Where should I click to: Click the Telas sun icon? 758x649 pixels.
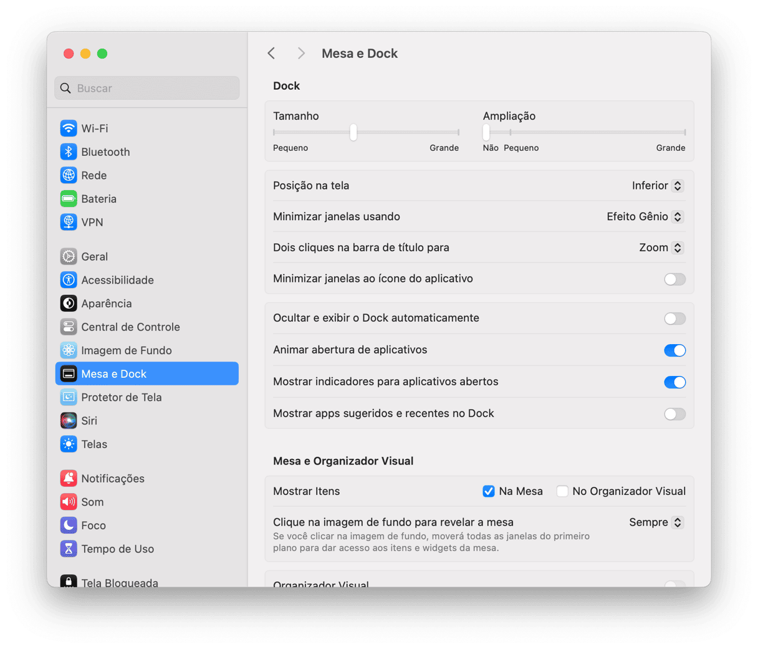pyautogui.click(x=69, y=444)
